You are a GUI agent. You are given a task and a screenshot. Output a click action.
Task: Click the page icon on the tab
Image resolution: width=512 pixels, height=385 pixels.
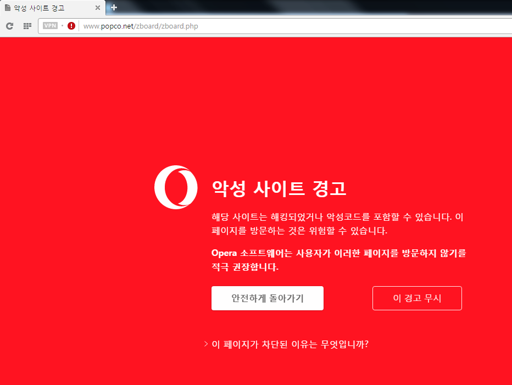point(8,8)
